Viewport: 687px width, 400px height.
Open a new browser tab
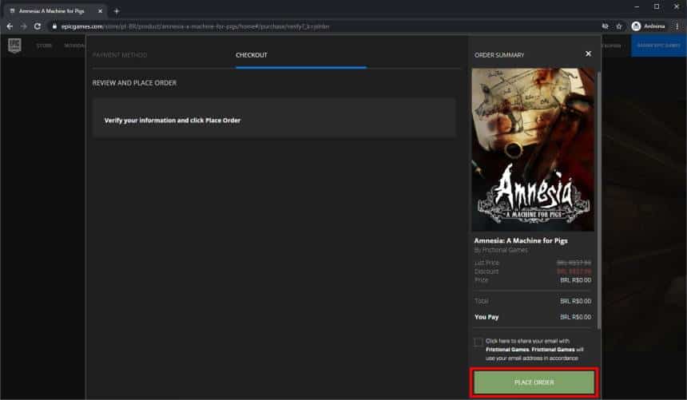(x=117, y=11)
